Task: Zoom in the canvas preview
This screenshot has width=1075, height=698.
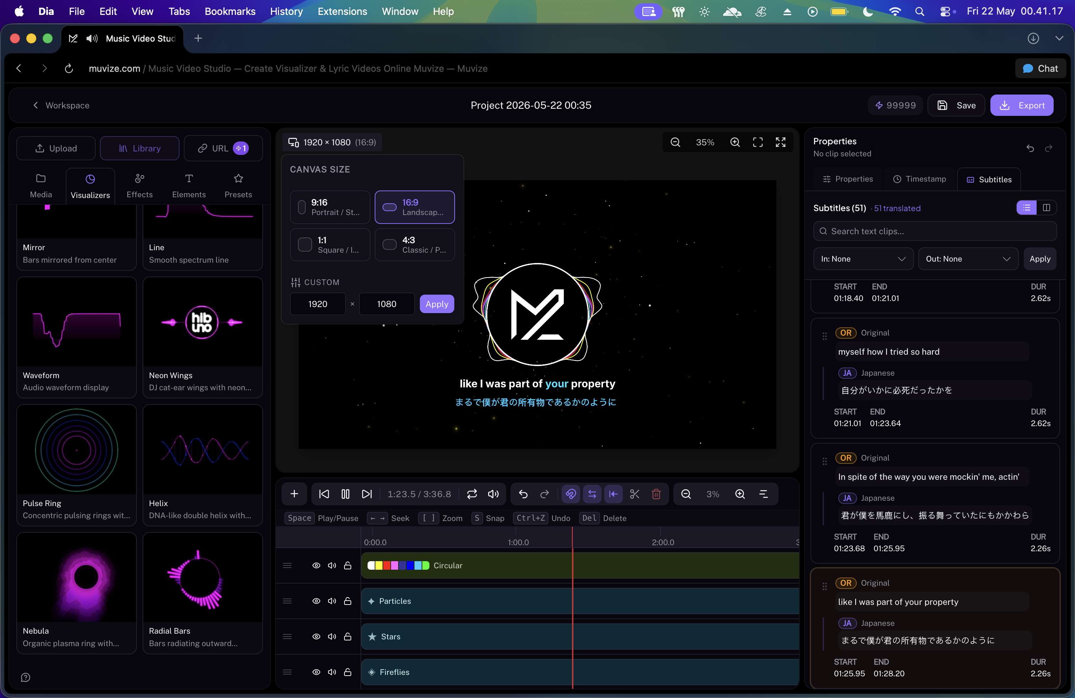Action: pos(735,143)
